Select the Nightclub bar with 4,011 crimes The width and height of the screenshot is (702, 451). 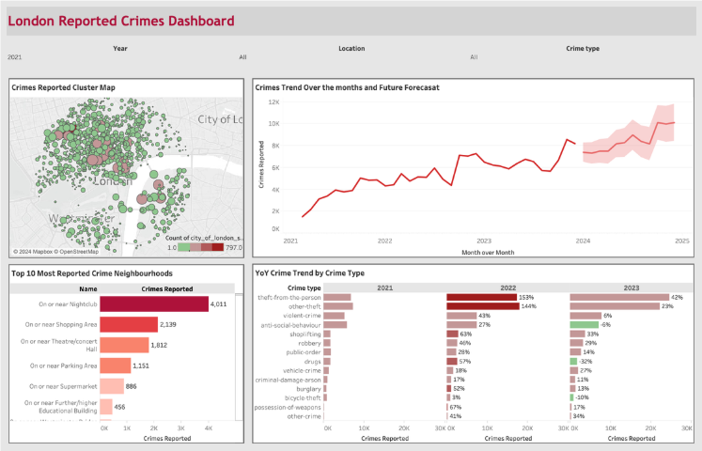coord(153,304)
